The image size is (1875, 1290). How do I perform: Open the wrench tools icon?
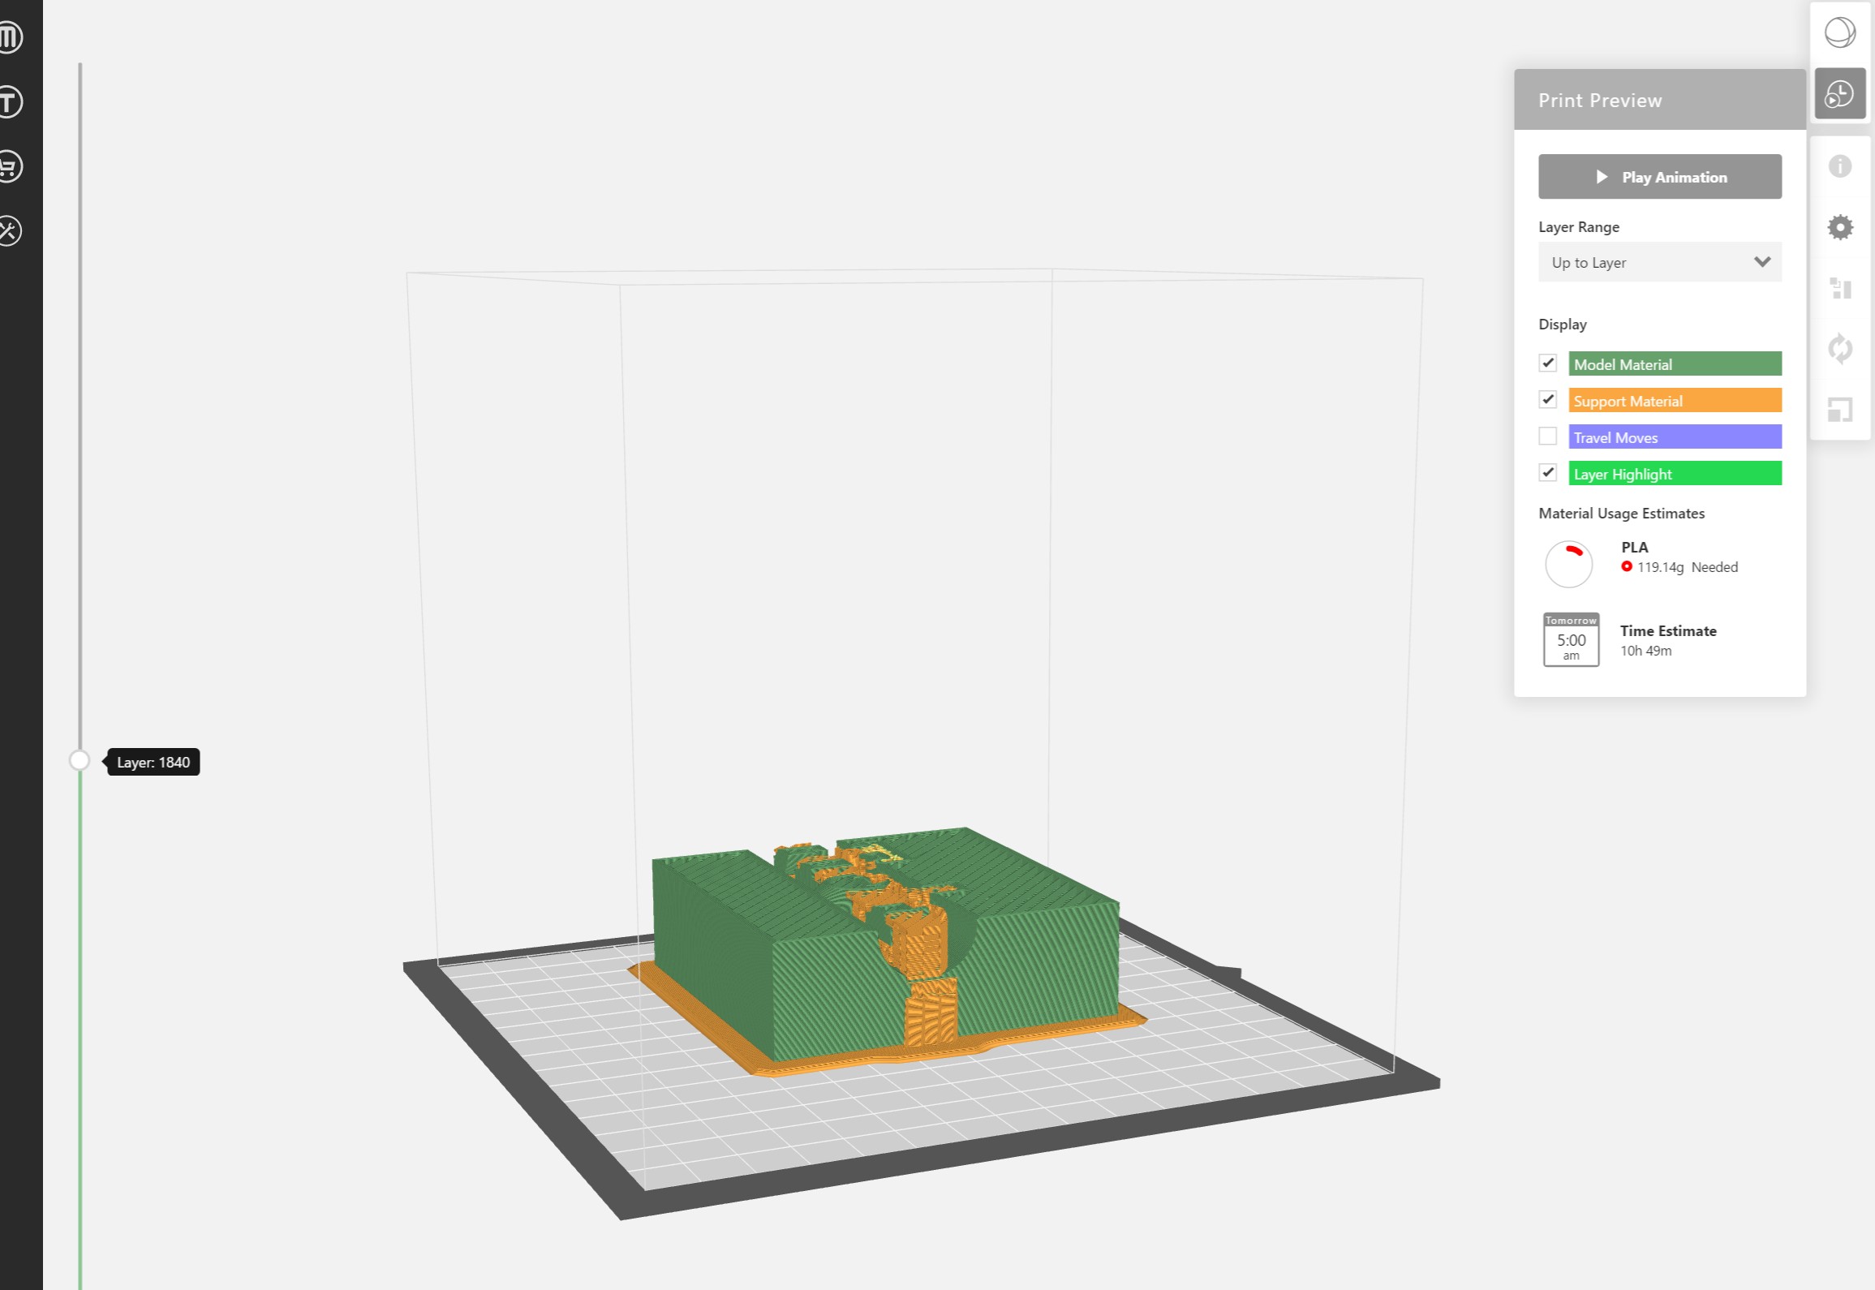pos(10,231)
